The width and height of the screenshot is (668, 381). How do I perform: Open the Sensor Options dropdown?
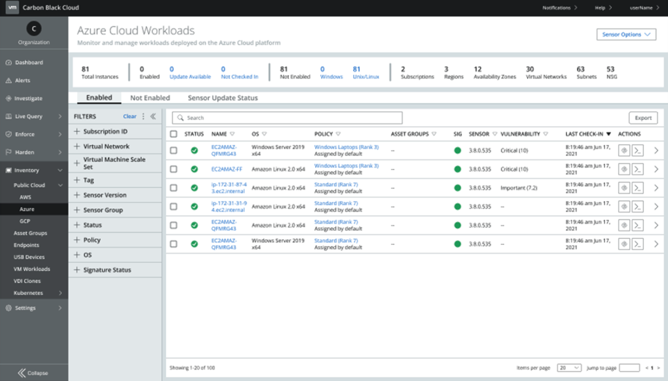click(626, 34)
